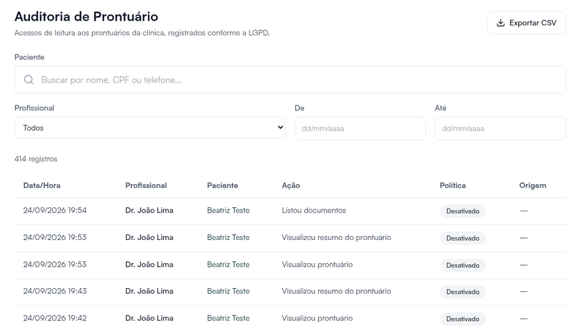Click the Profissional column header in table
576x329 pixels.
click(x=146, y=185)
